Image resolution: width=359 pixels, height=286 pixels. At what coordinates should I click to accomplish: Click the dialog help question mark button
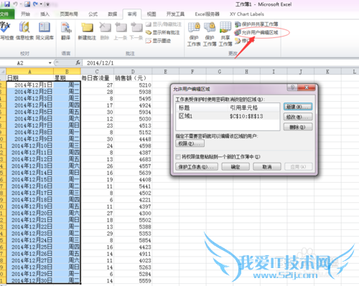tap(292, 87)
